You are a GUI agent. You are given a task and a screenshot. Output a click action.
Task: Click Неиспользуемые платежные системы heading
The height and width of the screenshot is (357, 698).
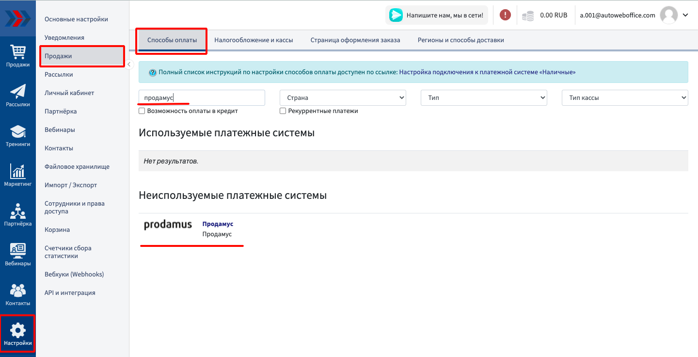click(233, 195)
